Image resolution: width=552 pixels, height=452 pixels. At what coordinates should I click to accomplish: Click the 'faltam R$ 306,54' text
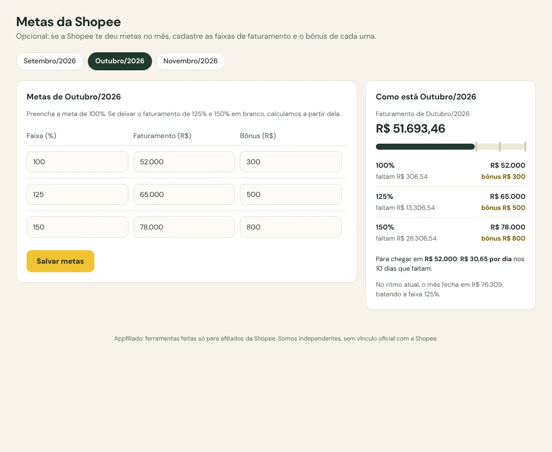(401, 176)
